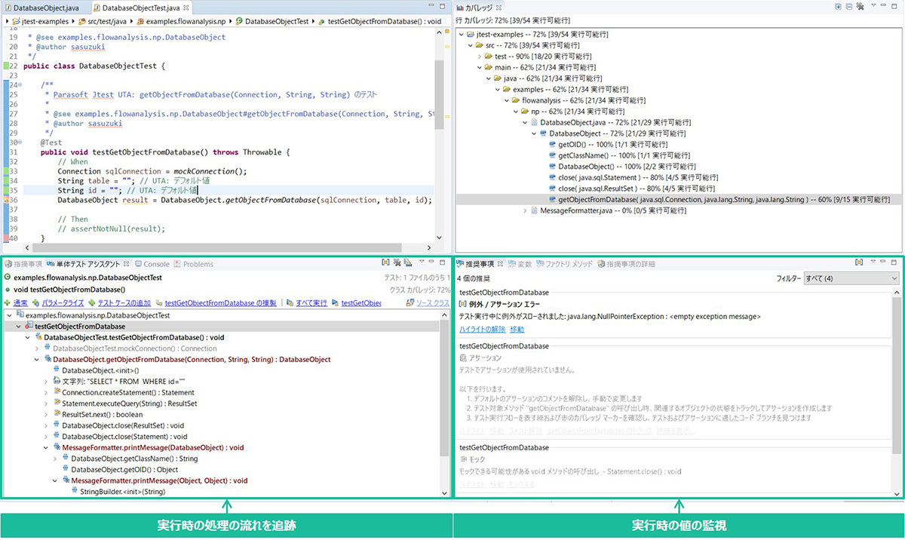Screen dimensions: 905x540
Task: Click the 文字列 SELECT row icon
Action: pos(57,382)
